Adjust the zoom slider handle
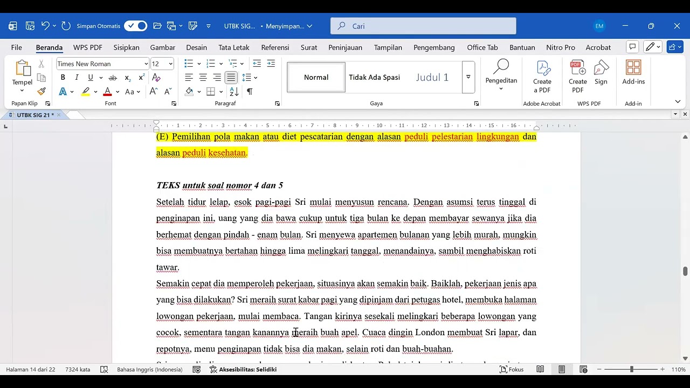This screenshot has width=690, height=388. 631,369
